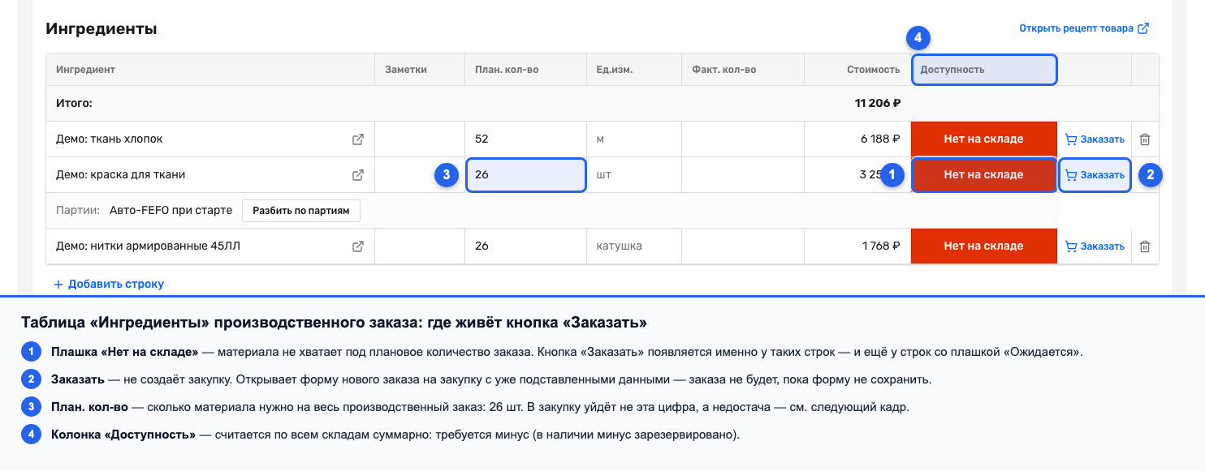Click the Демо: нитки армированные 45ЛЛ name

click(x=148, y=246)
